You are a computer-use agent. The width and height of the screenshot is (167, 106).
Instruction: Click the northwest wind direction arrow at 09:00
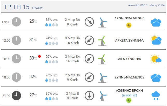click(x=89, y=22)
